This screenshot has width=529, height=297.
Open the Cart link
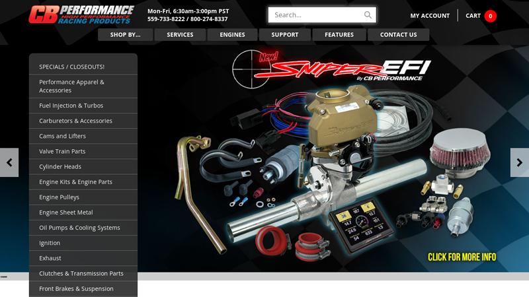pyautogui.click(x=473, y=16)
